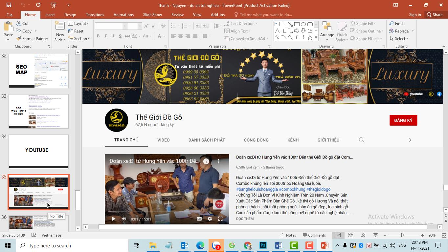
Task: Reset the slide layout
Action: coord(76,31)
